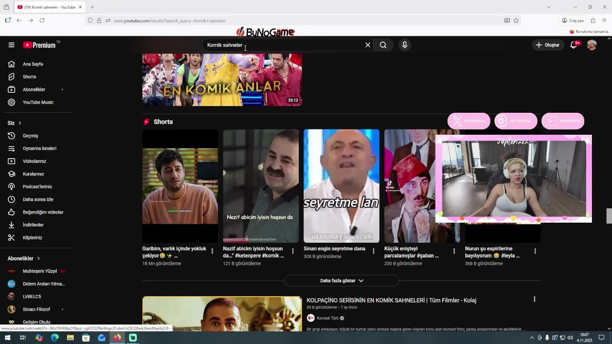The width and height of the screenshot is (612, 344).
Task: Run the search with the magnifier button
Action: point(383,45)
